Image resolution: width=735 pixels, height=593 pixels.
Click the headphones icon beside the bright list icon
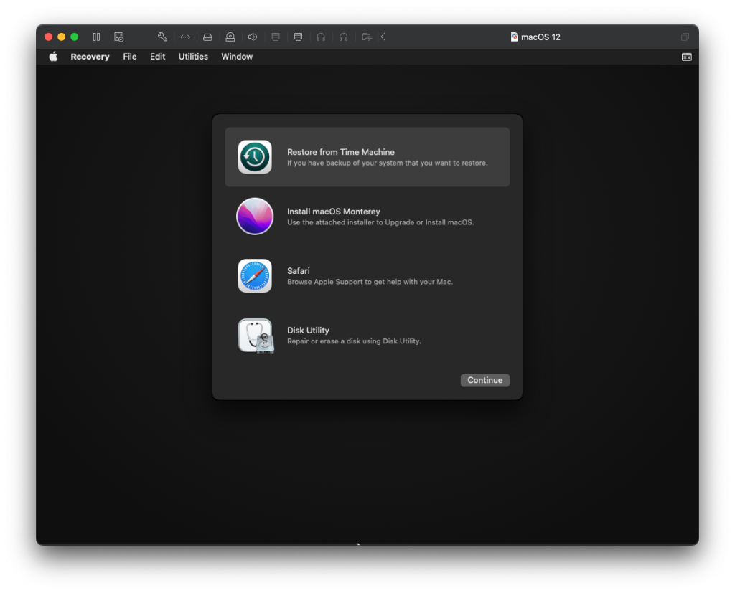tap(321, 37)
